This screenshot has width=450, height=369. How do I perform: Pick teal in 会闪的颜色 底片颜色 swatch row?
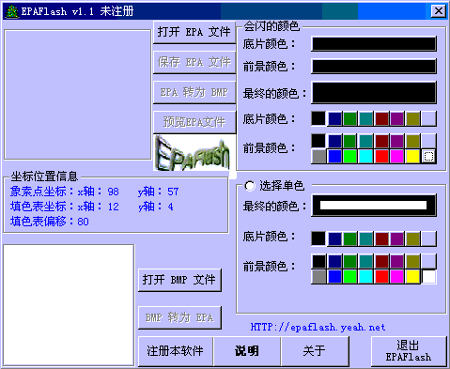click(366, 118)
